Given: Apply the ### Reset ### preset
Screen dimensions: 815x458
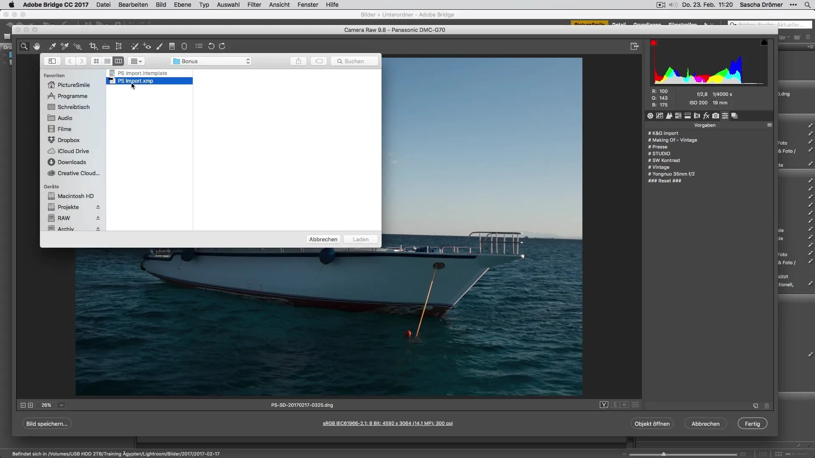Looking at the screenshot, I should (x=665, y=181).
